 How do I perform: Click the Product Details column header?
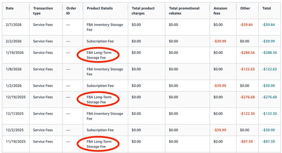point(100,8)
